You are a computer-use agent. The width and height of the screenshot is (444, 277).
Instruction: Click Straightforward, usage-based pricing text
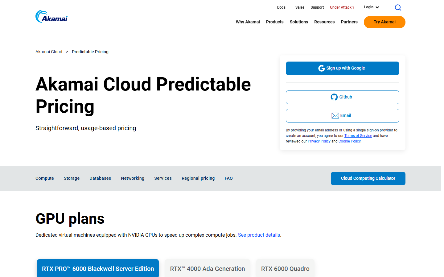click(86, 128)
